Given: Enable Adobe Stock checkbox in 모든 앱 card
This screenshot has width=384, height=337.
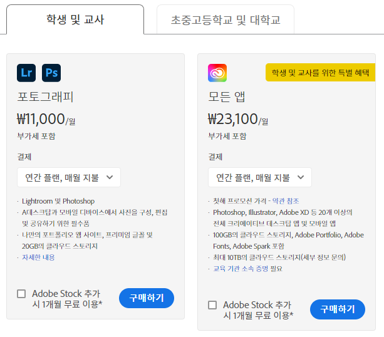Looking at the screenshot, I should [x=212, y=305].
